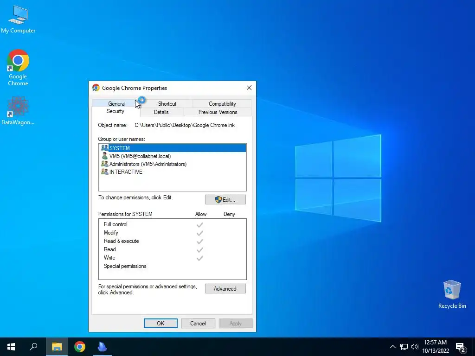Confirm with the OK button
Image resolution: width=475 pixels, height=356 pixels.
160,323
